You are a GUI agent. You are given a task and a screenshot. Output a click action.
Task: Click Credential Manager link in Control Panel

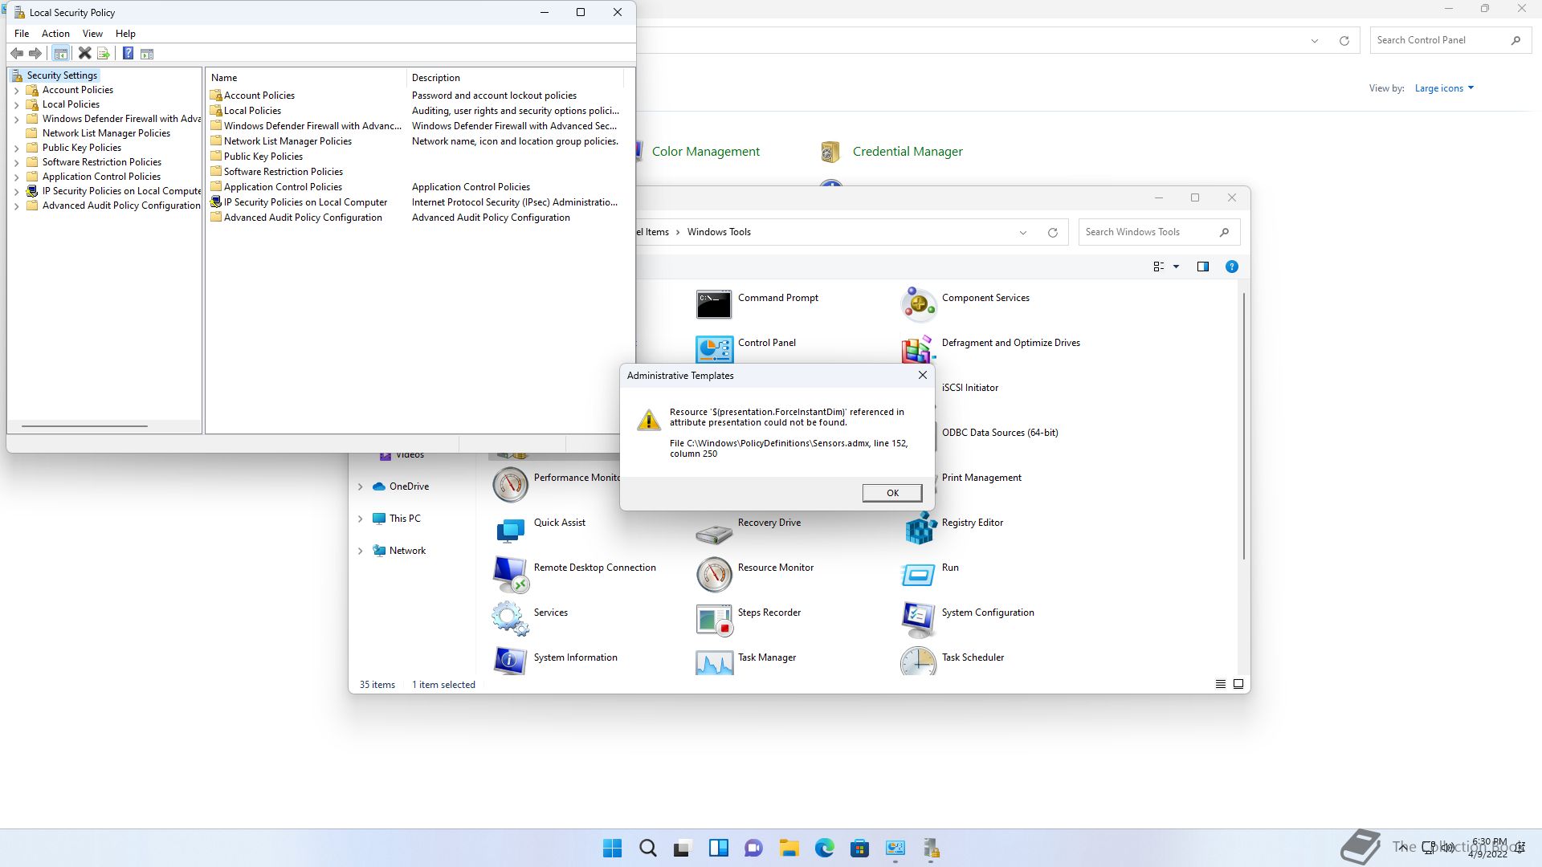[x=908, y=152]
